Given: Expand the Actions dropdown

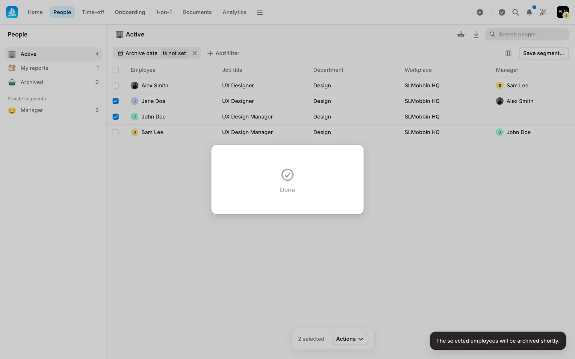Looking at the screenshot, I should (350, 339).
